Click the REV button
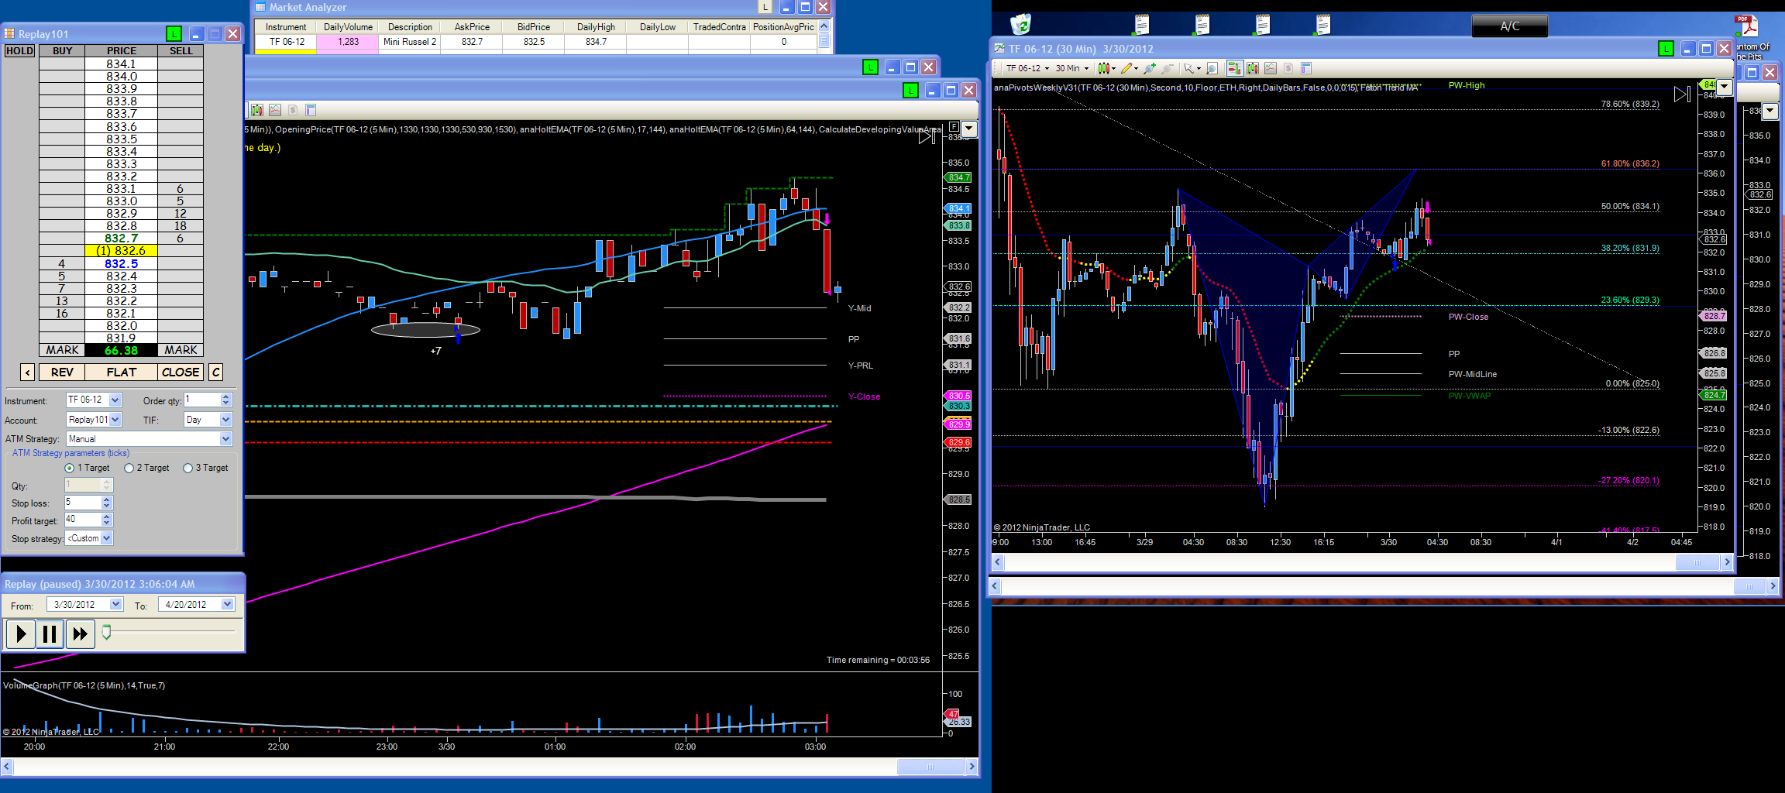Image resolution: width=1785 pixels, height=793 pixels. pos(62,372)
